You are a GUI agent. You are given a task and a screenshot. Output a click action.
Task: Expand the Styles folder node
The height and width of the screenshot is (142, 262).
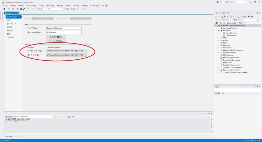[218, 43]
